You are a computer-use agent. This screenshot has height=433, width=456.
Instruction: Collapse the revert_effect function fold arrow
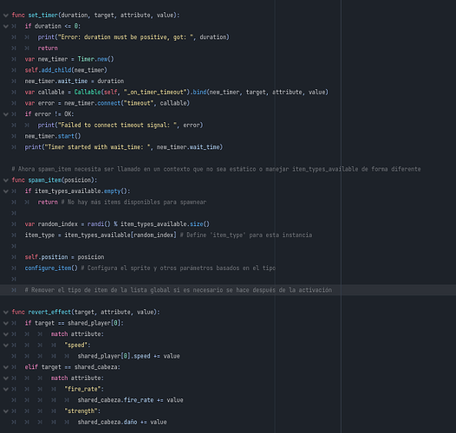(5, 313)
